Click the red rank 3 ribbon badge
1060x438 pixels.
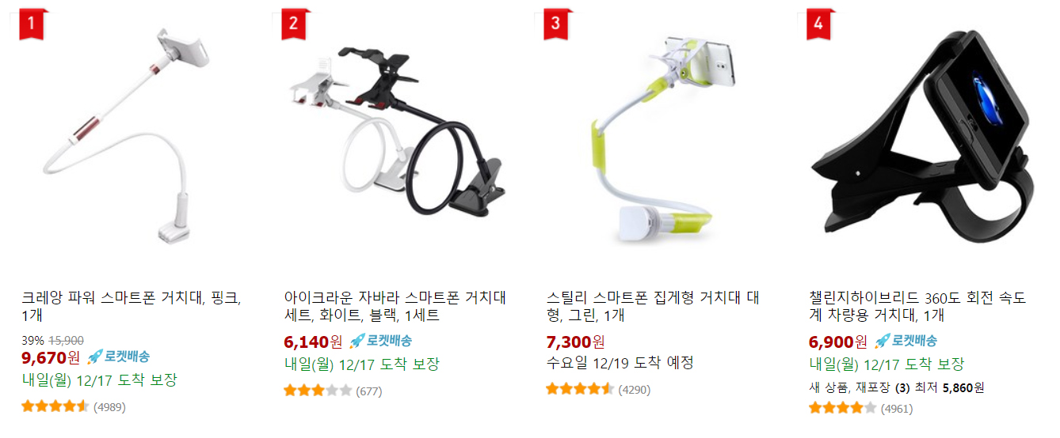coord(557,24)
